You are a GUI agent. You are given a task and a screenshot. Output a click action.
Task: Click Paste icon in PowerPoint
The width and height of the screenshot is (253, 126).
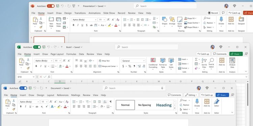click(35, 19)
